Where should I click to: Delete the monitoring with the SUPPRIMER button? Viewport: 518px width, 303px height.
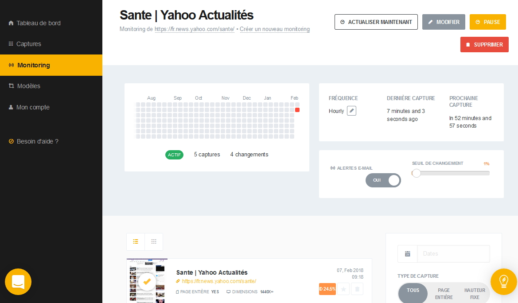click(484, 45)
